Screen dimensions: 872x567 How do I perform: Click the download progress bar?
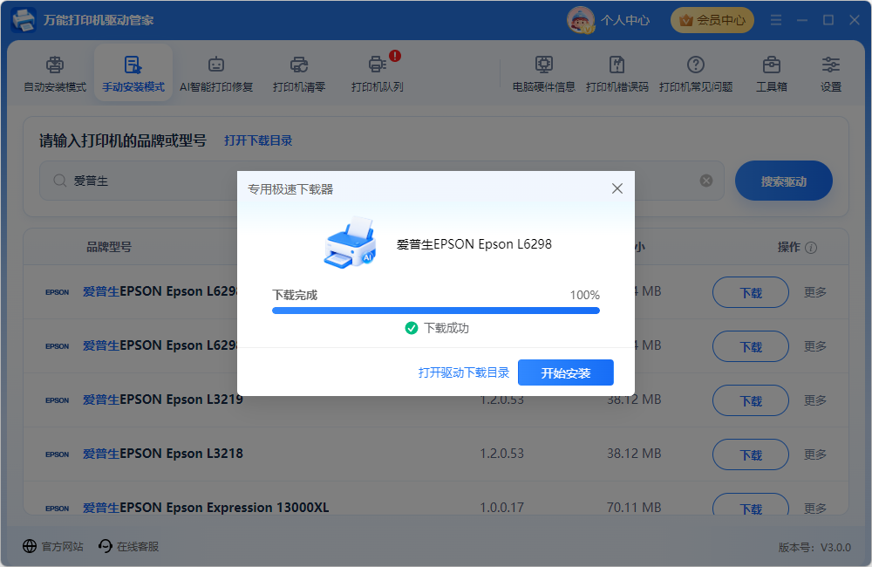[435, 311]
